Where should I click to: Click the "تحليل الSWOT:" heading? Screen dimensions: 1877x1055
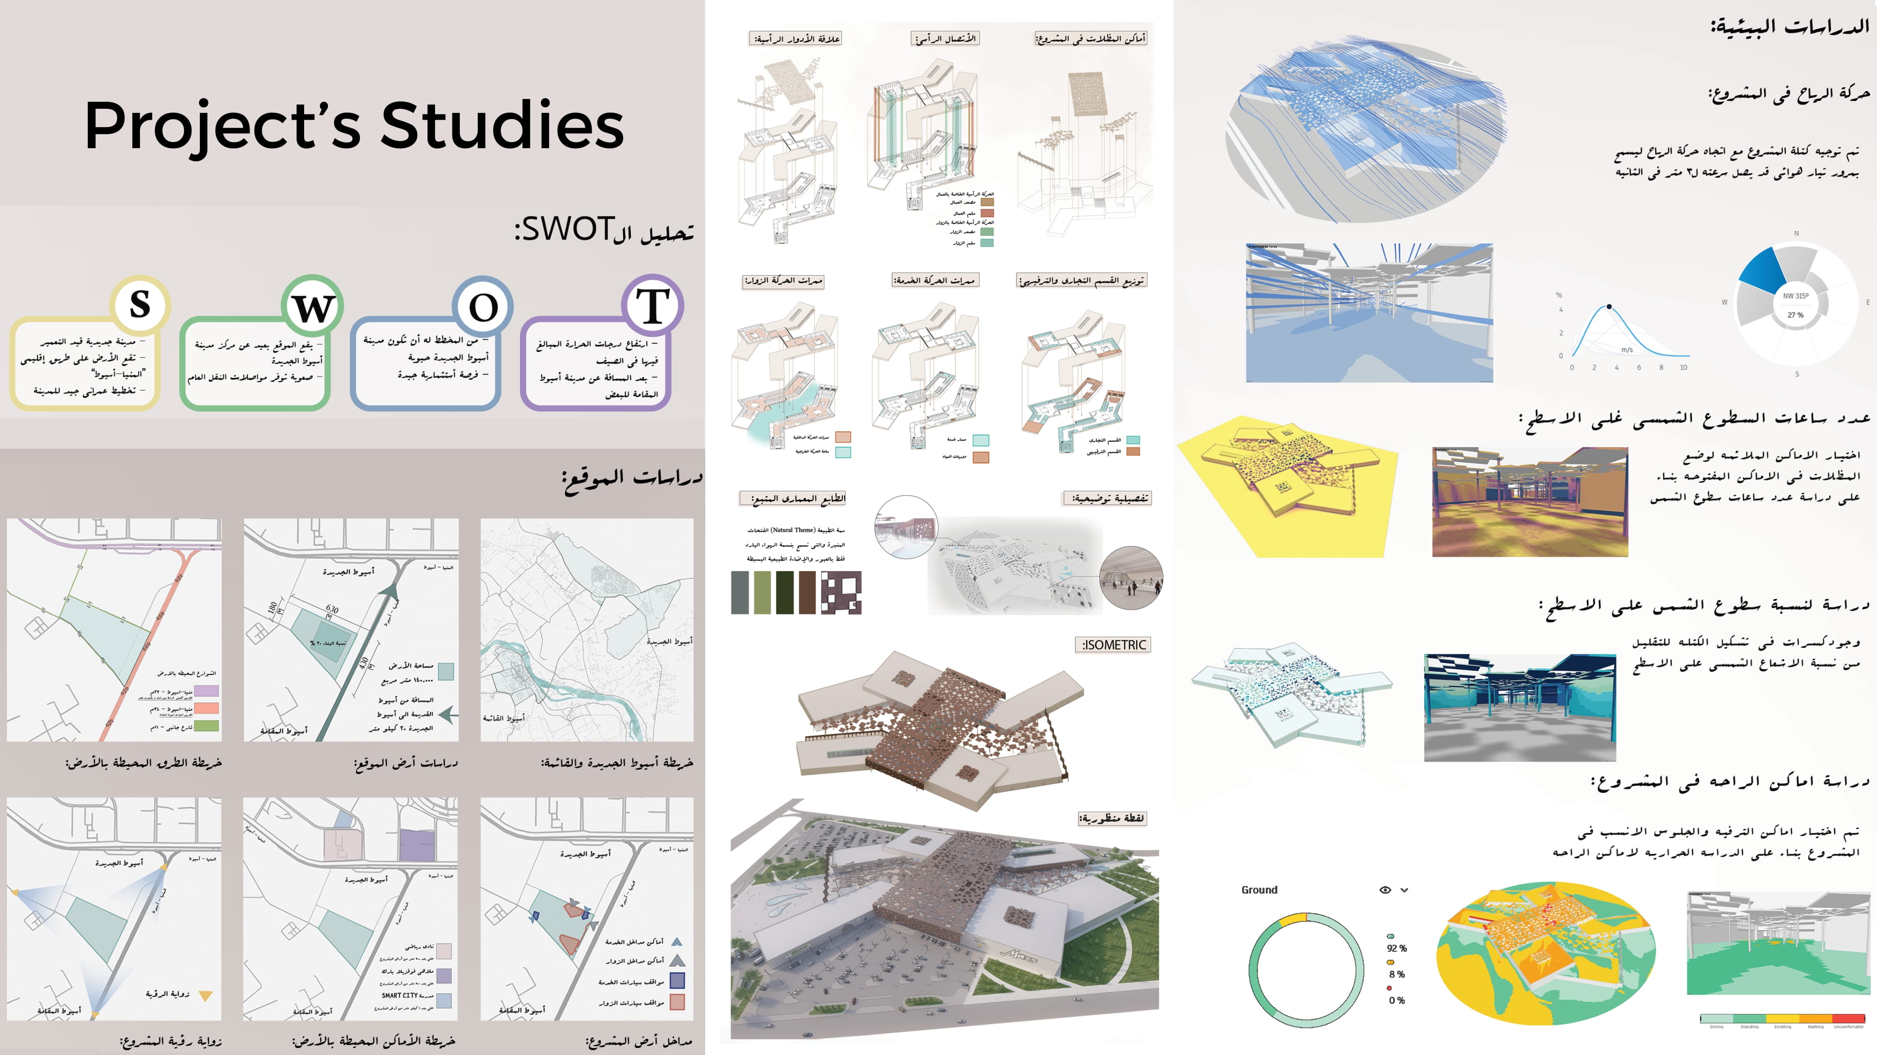[x=604, y=230]
